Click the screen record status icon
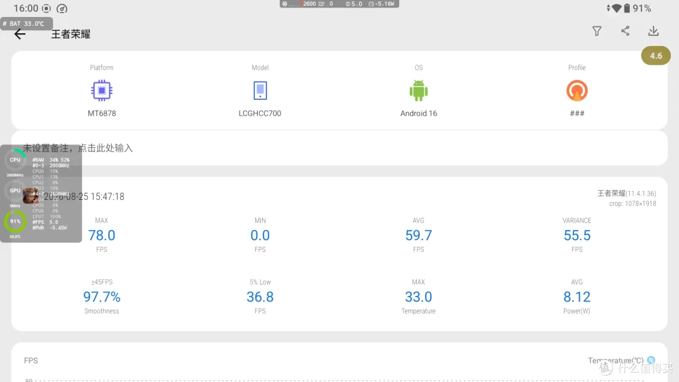The width and height of the screenshot is (679, 382). (47, 9)
